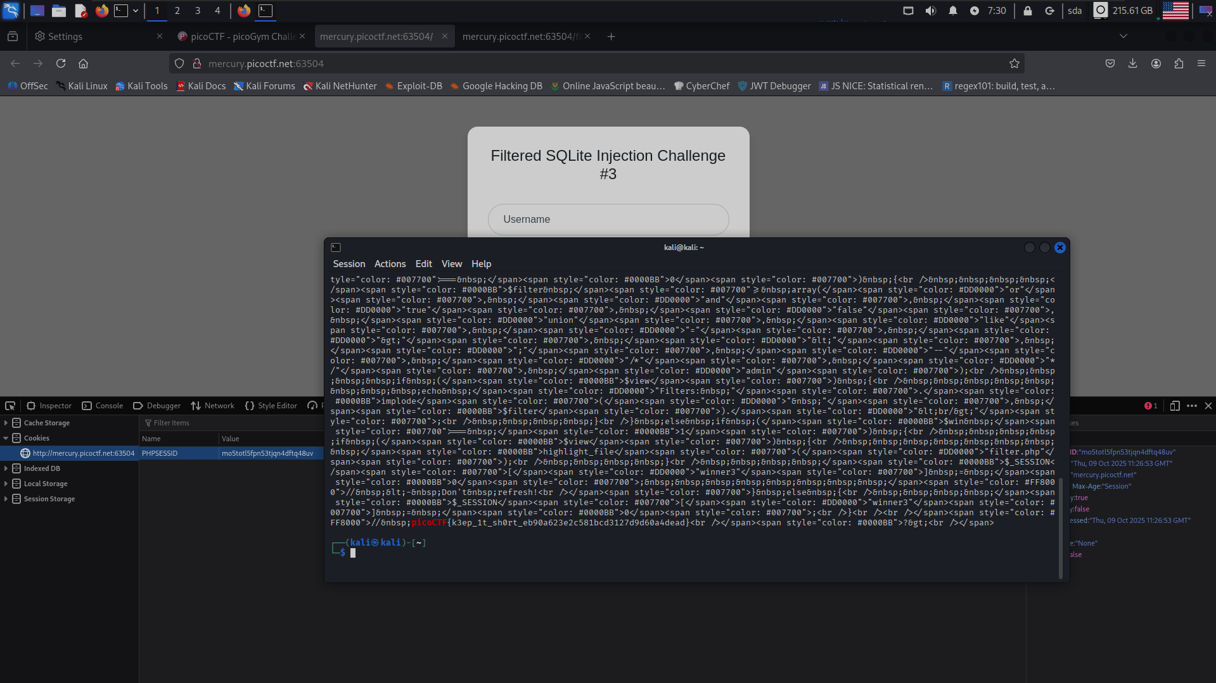This screenshot has height=683, width=1216.
Task: Open the Firefox application menu
Action: (1201, 63)
